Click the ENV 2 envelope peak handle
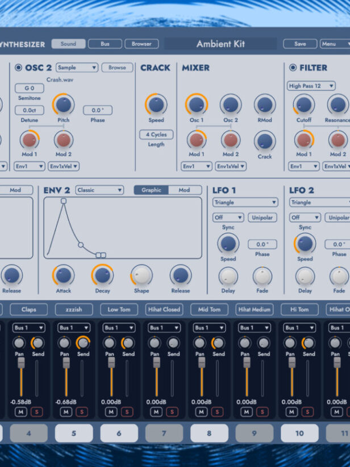 pos(64,201)
